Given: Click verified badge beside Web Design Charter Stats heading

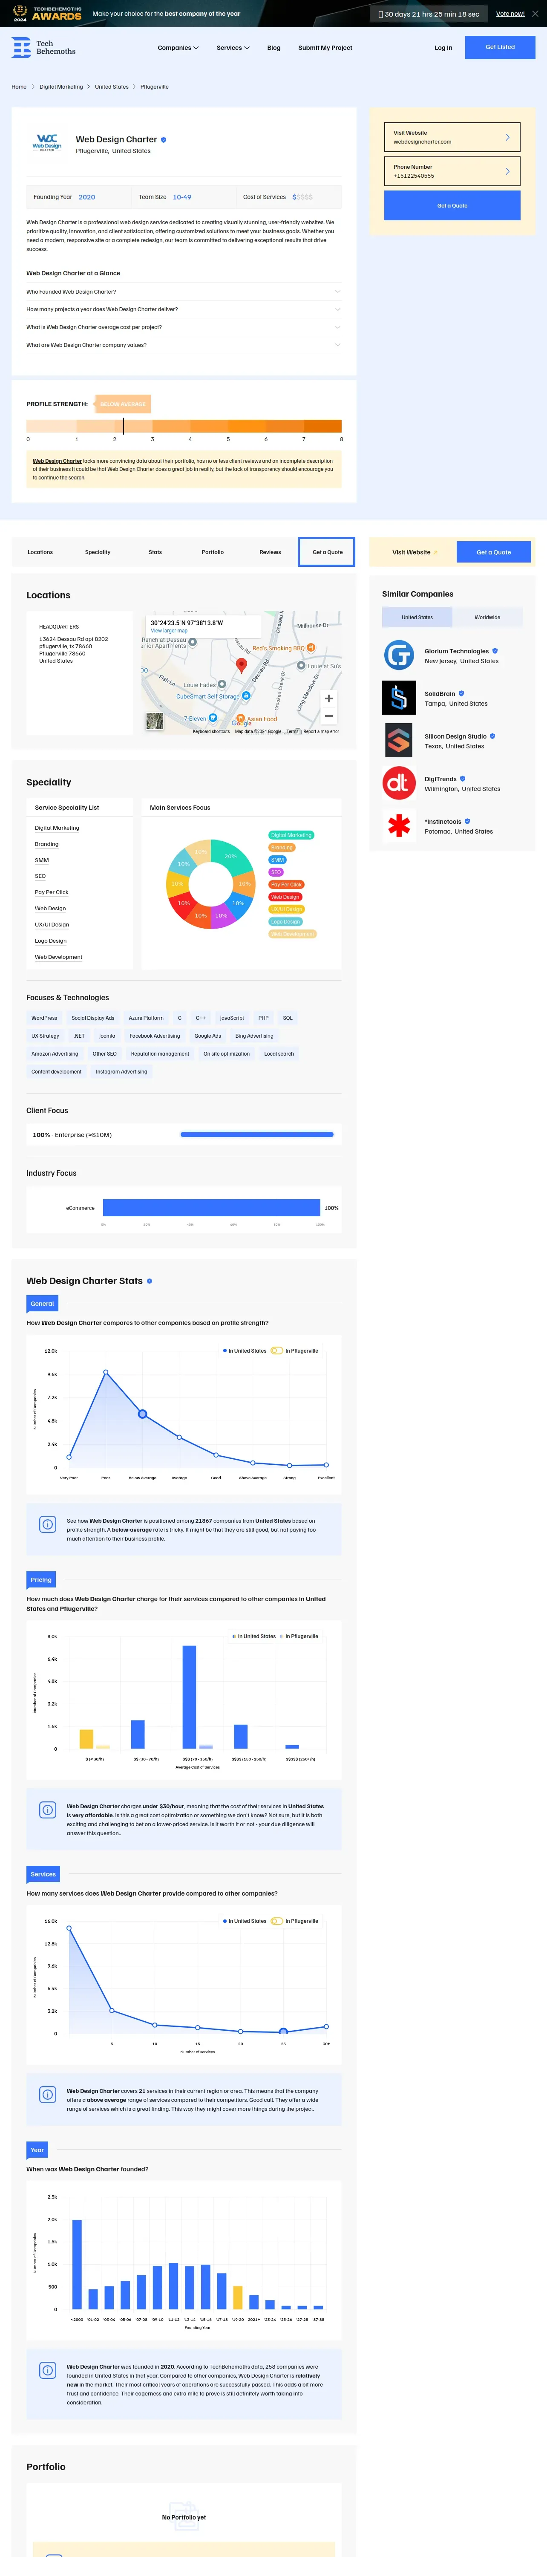Looking at the screenshot, I should [150, 1281].
